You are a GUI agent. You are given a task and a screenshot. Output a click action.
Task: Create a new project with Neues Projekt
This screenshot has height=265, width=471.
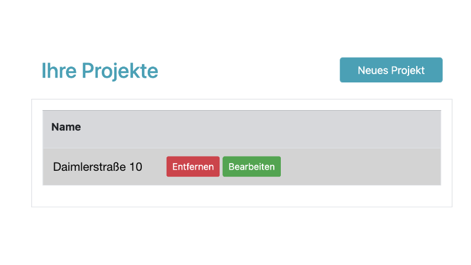click(391, 70)
